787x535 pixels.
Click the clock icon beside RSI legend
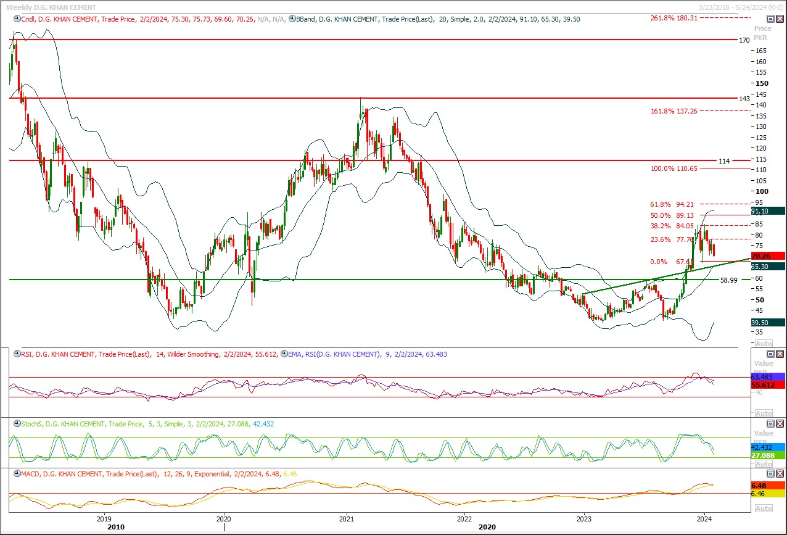[x=17, y=354]
